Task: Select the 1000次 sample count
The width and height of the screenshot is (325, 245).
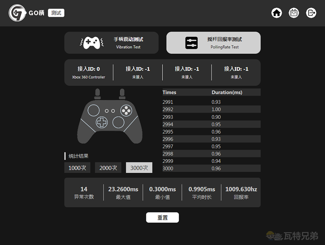Action: point(77,168)
